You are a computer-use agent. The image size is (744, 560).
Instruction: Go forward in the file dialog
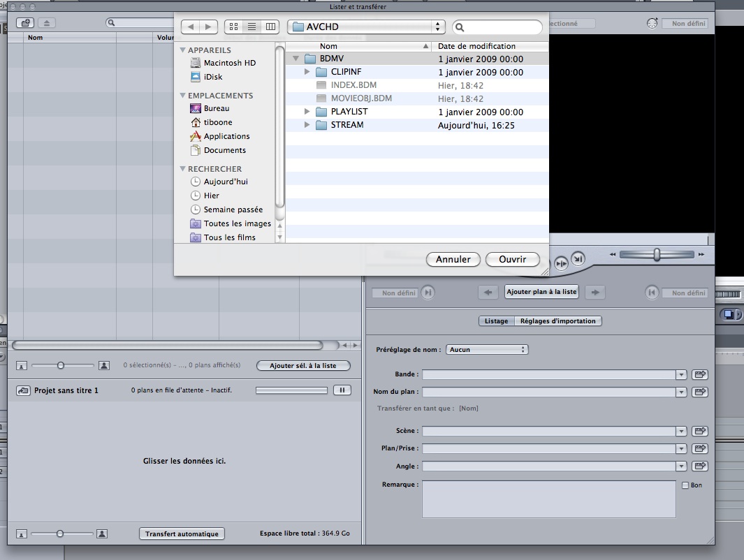click(208, 27)
